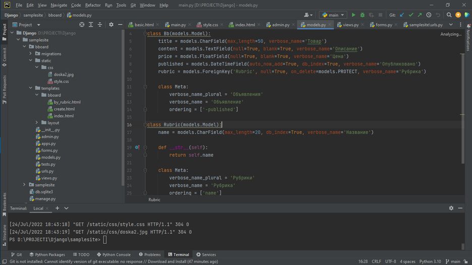Update project with Git blue arrow
The height and width of the screenshot is (265, 472).
402,15
